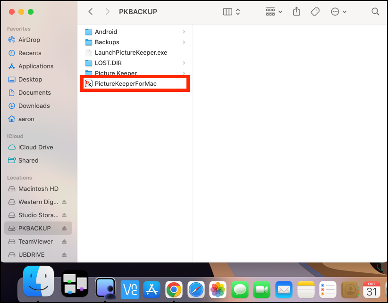
Task: Eject the Western Dig... drive
Action: coord(64,202)
